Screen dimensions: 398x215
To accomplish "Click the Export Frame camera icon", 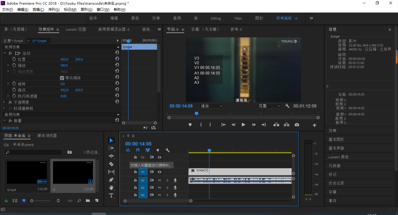I will (x=297, y=125).
